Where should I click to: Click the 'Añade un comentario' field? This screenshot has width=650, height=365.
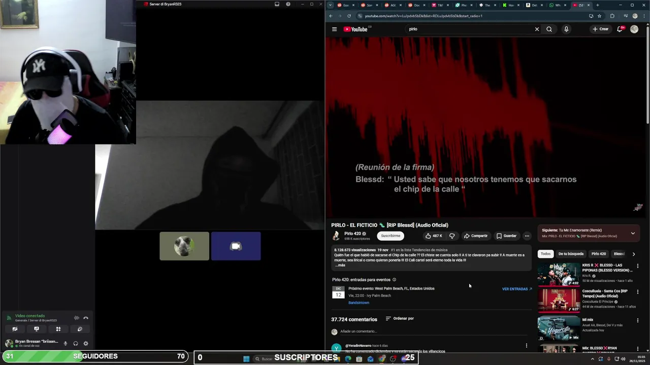pos(434,332)
